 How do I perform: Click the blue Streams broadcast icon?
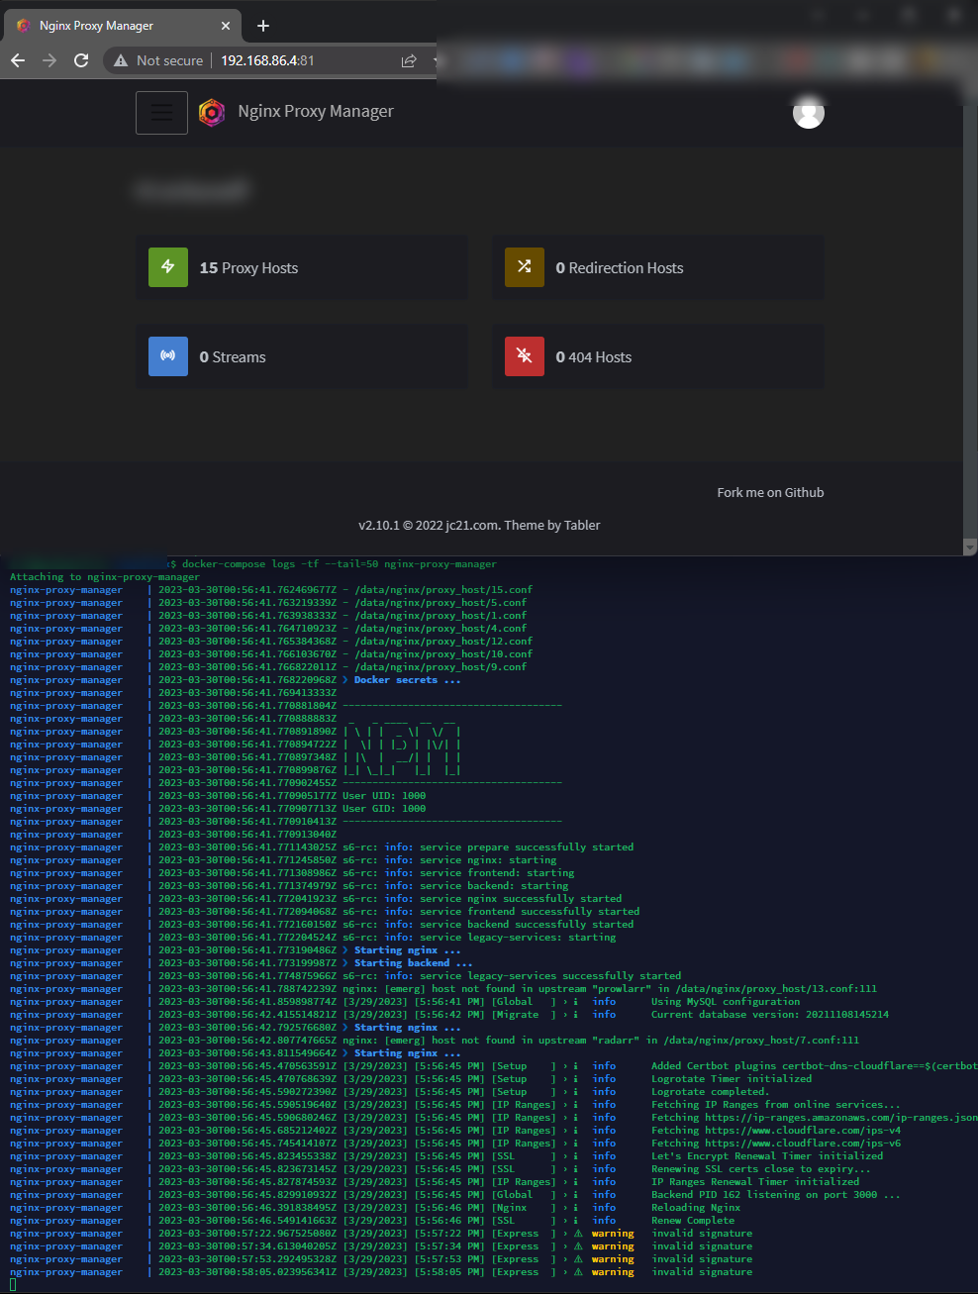pos(167,356)
